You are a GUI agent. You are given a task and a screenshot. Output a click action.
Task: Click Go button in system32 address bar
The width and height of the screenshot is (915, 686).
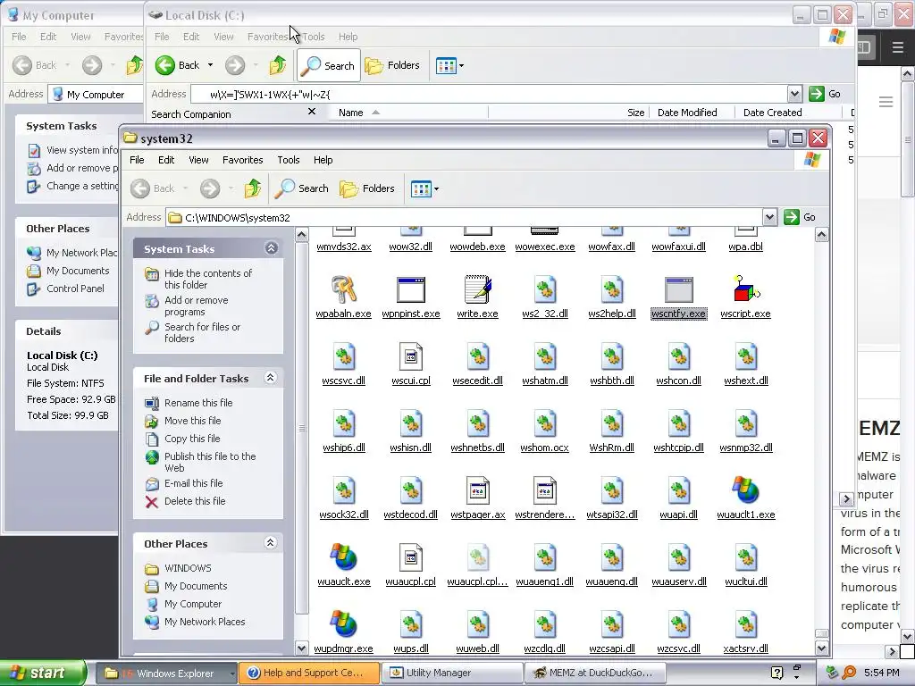pyautogui.click(x=800, y=217)
